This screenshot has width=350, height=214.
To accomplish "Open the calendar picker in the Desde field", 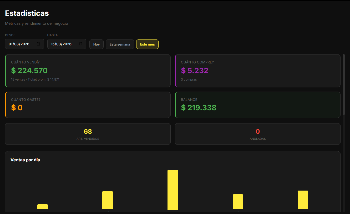I will tap(38, 44).
